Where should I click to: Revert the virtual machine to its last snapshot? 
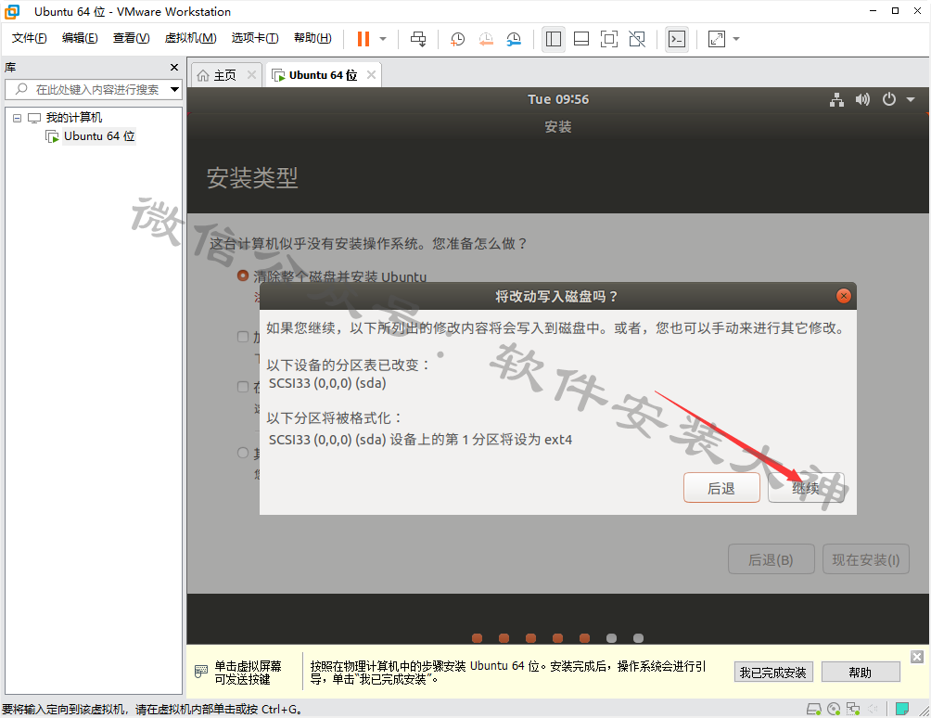486,39
